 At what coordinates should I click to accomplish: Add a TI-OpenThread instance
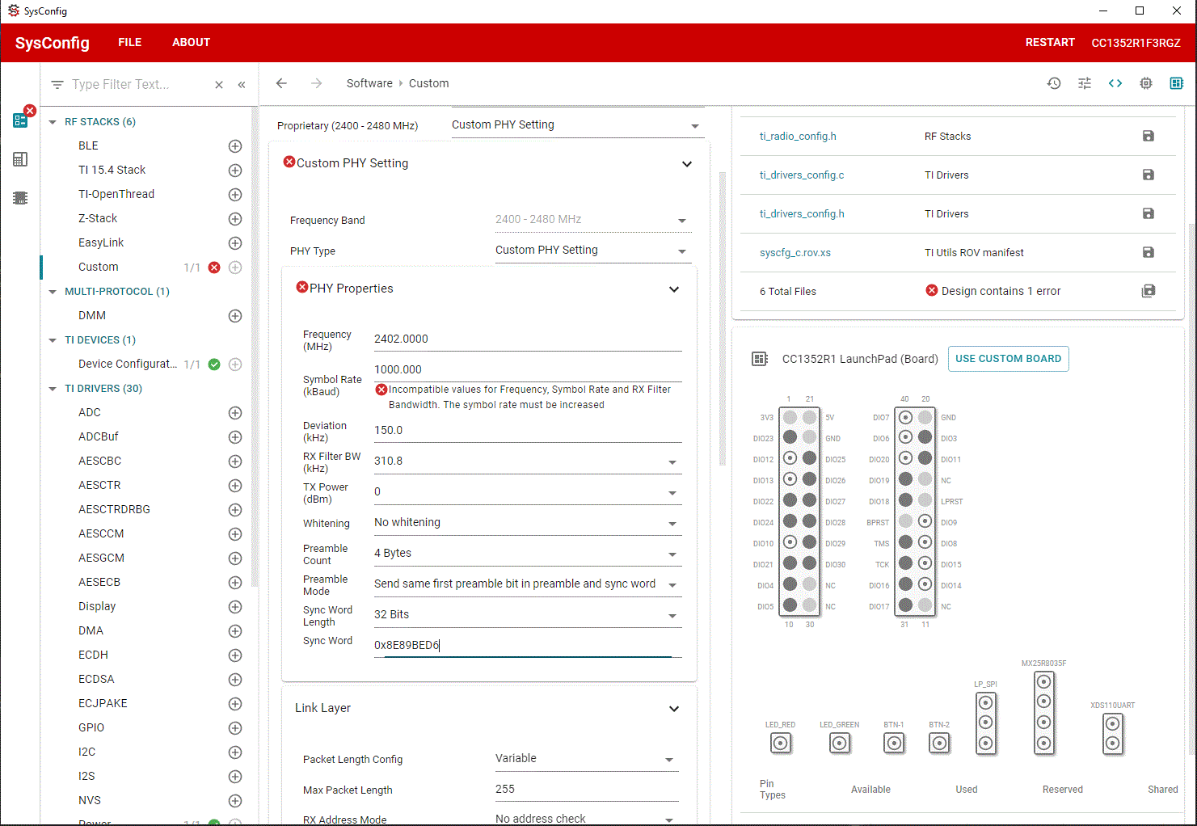[x=235, y=195]
